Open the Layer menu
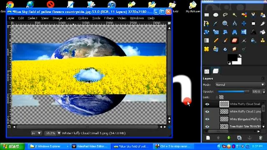 coord(70,18)
